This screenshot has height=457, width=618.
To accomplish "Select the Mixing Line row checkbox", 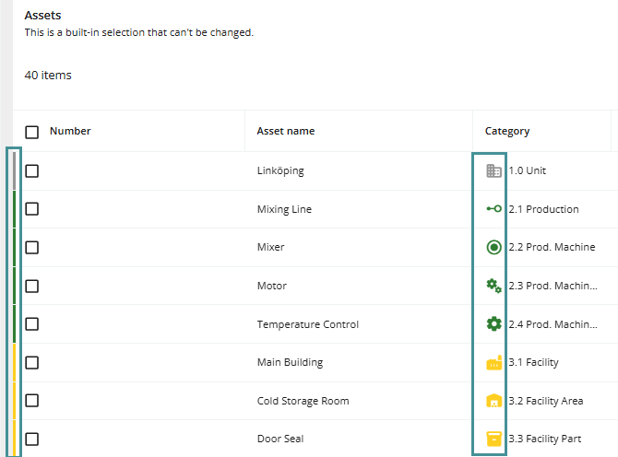I will pos(32,209).
